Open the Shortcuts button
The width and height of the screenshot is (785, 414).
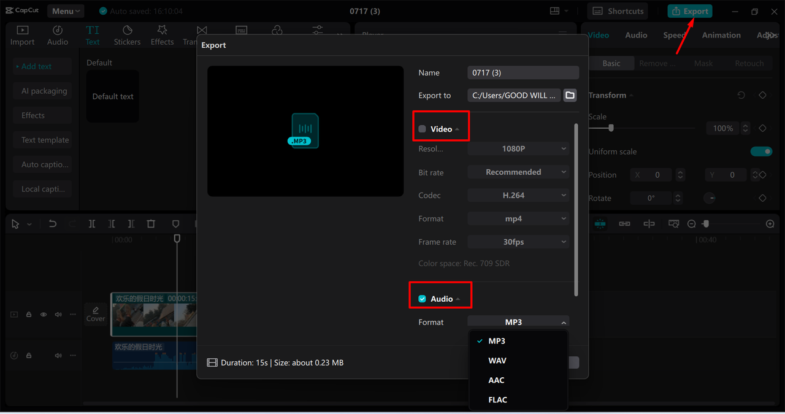tap(618, 11)
